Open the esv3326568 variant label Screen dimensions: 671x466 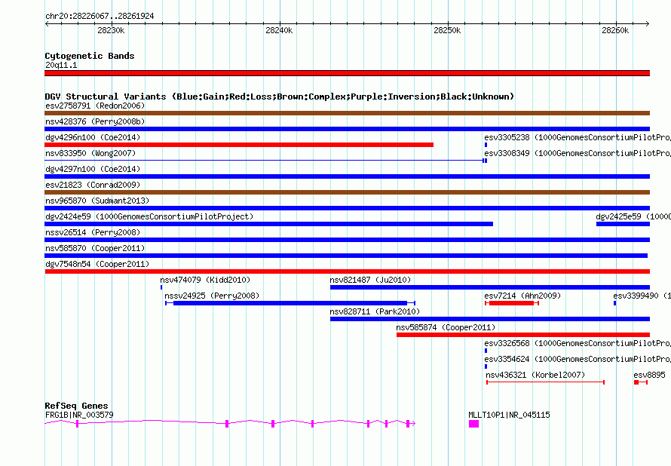(578, 343)
